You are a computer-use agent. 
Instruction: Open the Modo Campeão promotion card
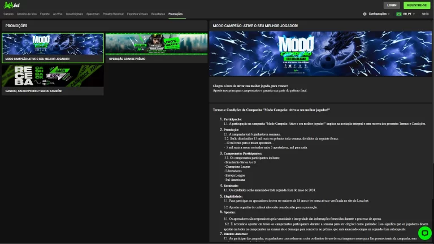tap(53, 48)
